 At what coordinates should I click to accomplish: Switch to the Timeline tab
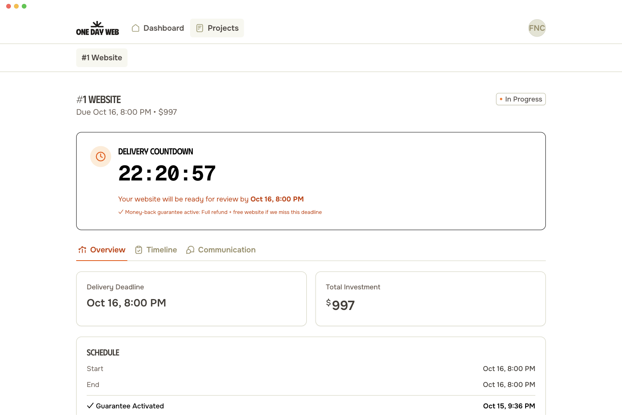pyautogui.click(x=161, y=250)
